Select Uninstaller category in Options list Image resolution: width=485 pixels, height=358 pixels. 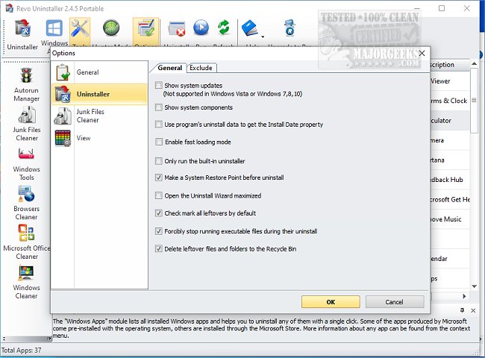click(99, 94)
